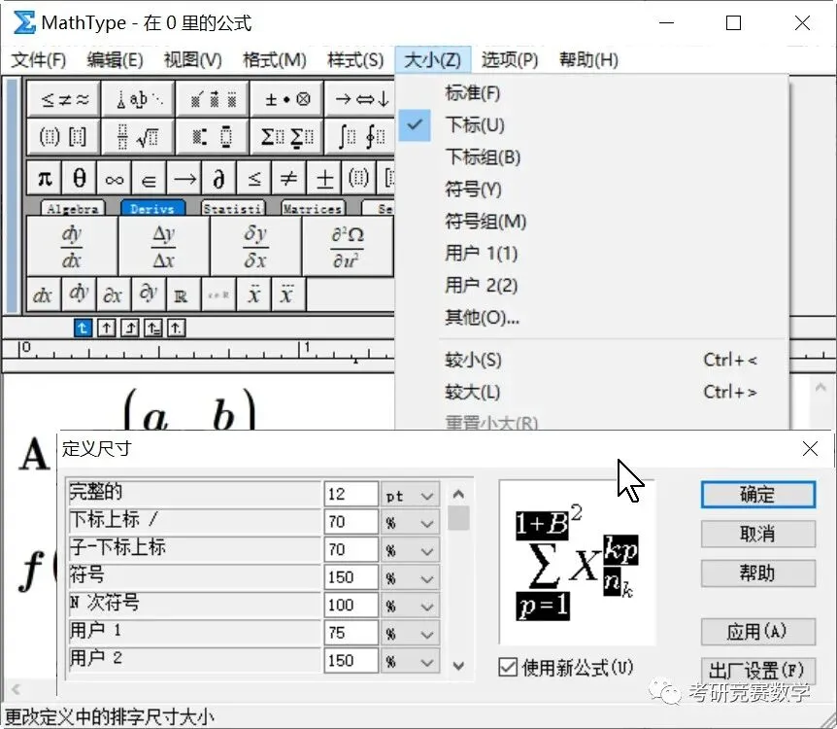The height and width of the screenshot is (729, 837).
Task: Open the 视图(V) menu
Action: [x=192, y=60]
